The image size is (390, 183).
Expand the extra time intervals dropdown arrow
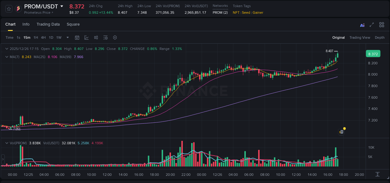(67, 37)
